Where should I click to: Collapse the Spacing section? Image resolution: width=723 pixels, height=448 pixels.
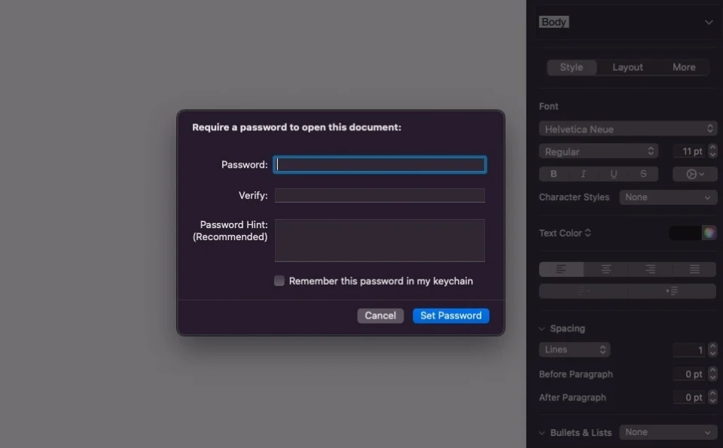[x=541, y=328]
